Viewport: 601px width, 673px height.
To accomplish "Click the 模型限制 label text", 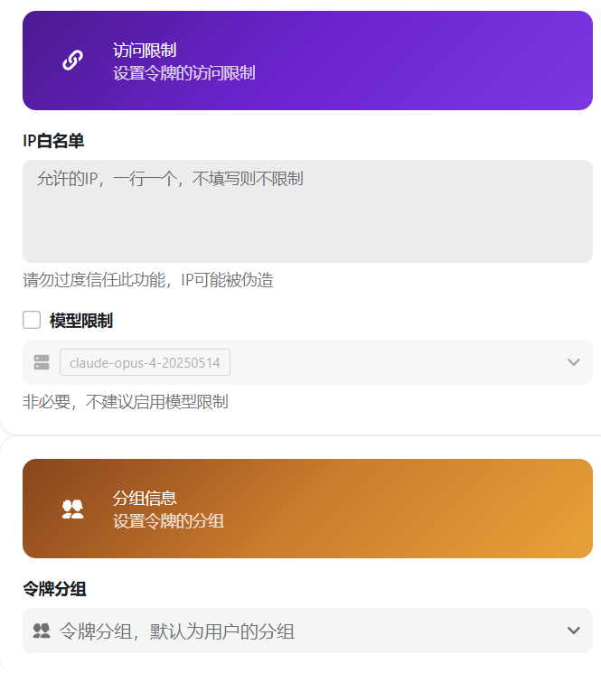I will 81,321.
